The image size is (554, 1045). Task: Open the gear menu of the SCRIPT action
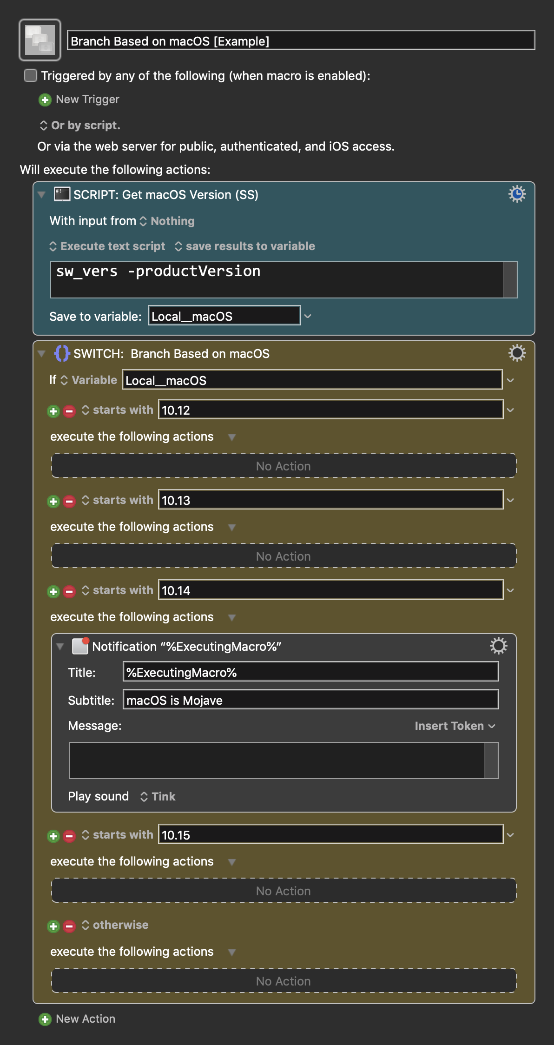[x=517, y=194]
